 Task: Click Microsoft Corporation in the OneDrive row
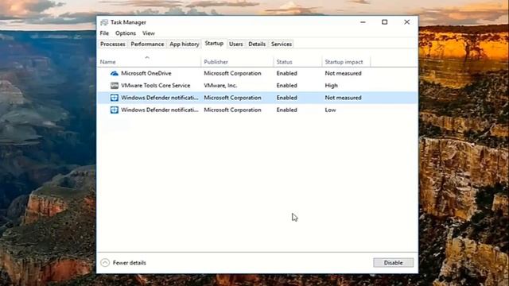pos(232,73)
